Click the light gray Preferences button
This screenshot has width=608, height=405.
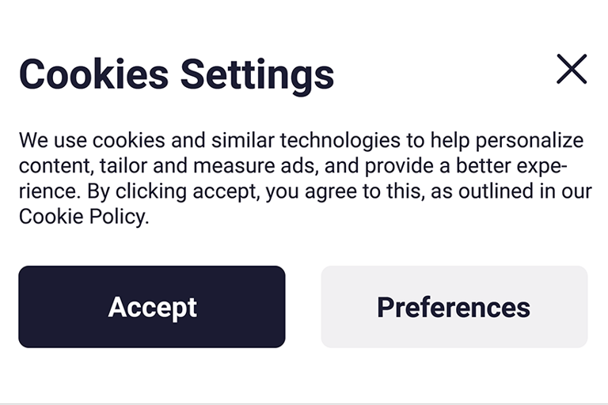[x=454, y=307]
